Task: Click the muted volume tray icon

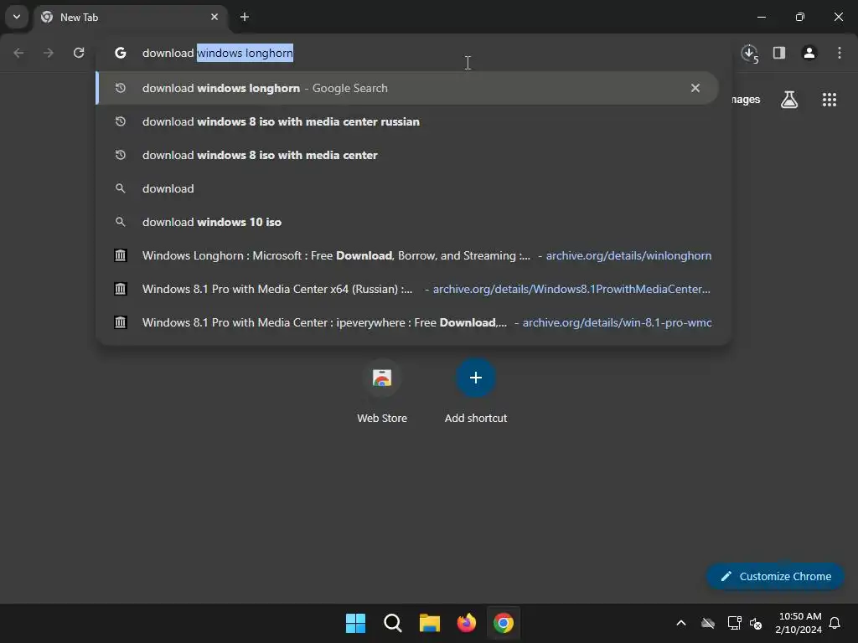Action: click(756, 623)
